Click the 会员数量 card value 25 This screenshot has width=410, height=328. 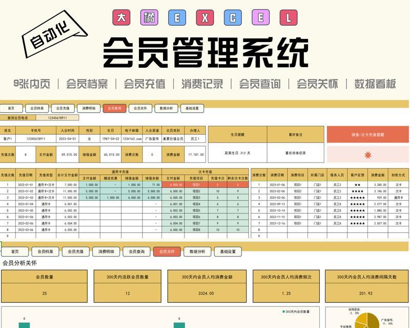(44, 293)
